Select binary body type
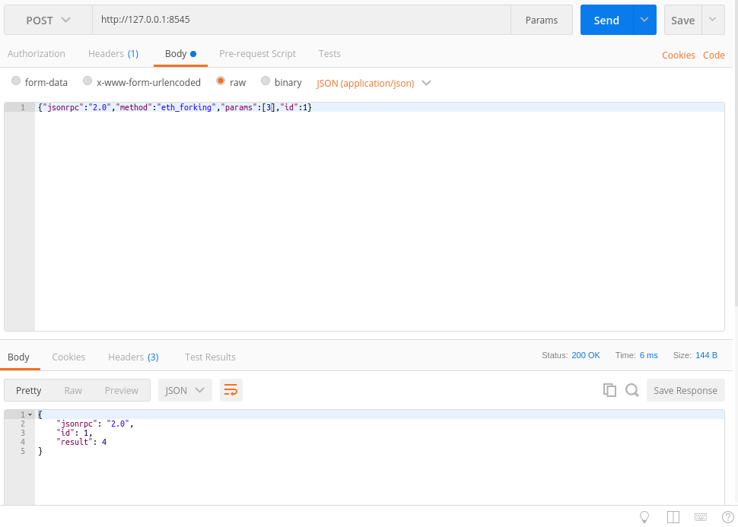Image resolution: width=738 pixels, height=527 pixels. click(266, 81)
